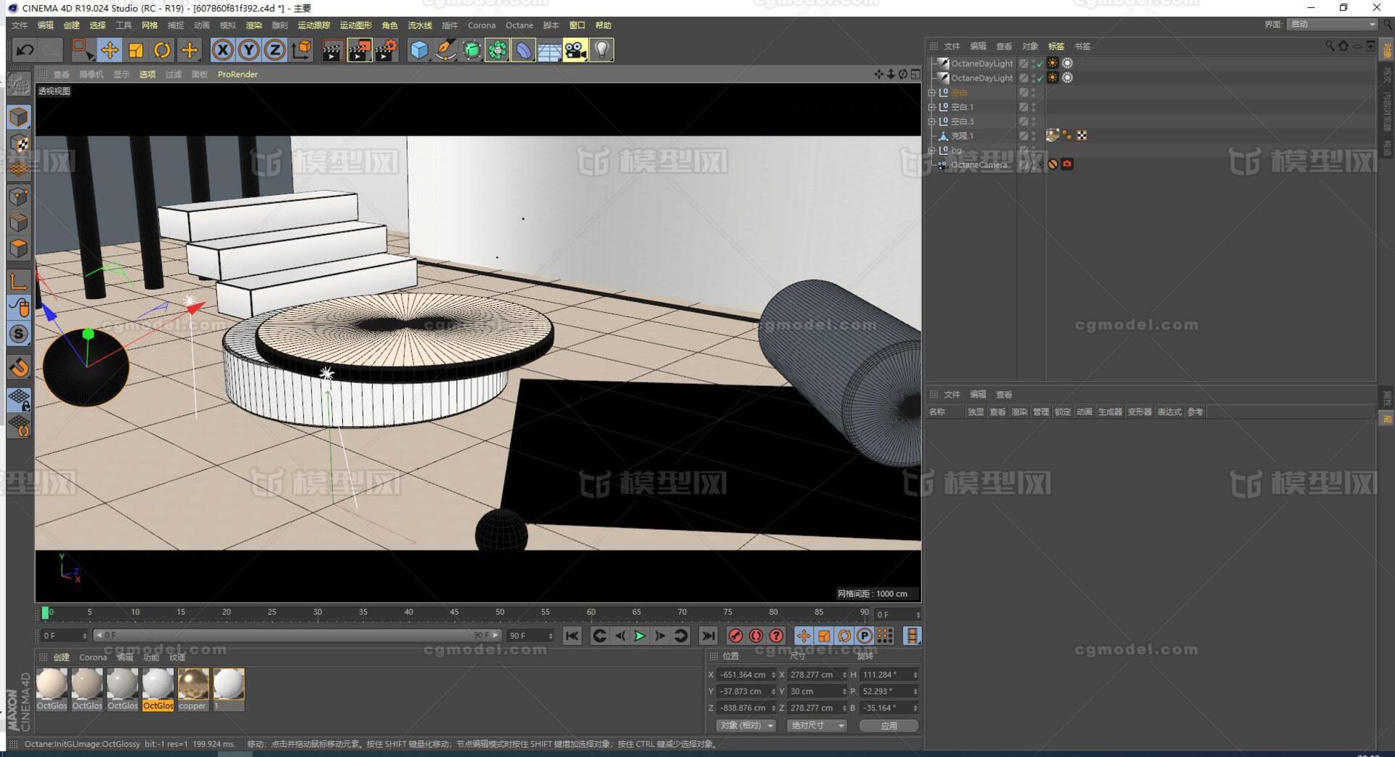
Task: Click frame 45 on the timeline ruler
Action: pyautogui.click(x=454, y=613)
